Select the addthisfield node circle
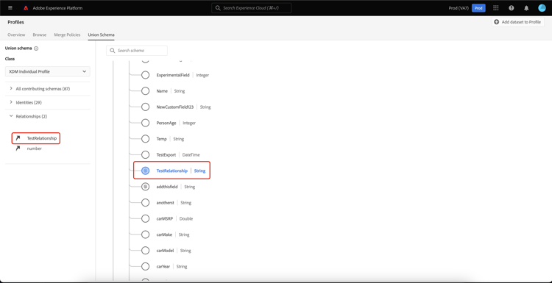This screenshot has width=552, height=283. pos(146,187)
